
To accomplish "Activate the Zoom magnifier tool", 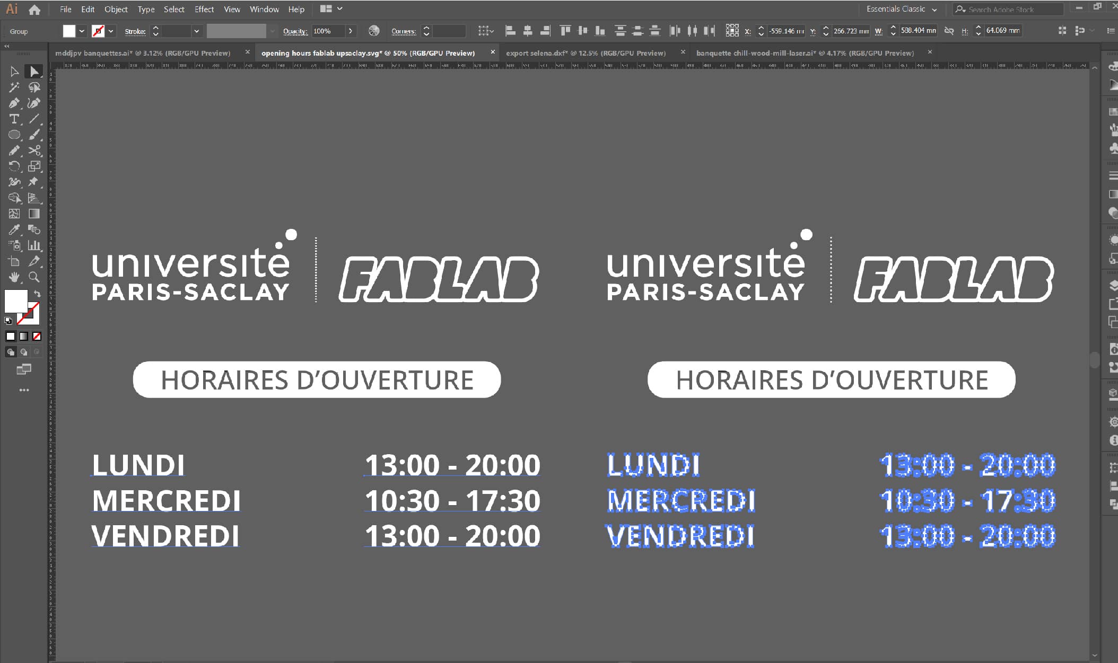I will pyautogui.click(x=34, y=277).
